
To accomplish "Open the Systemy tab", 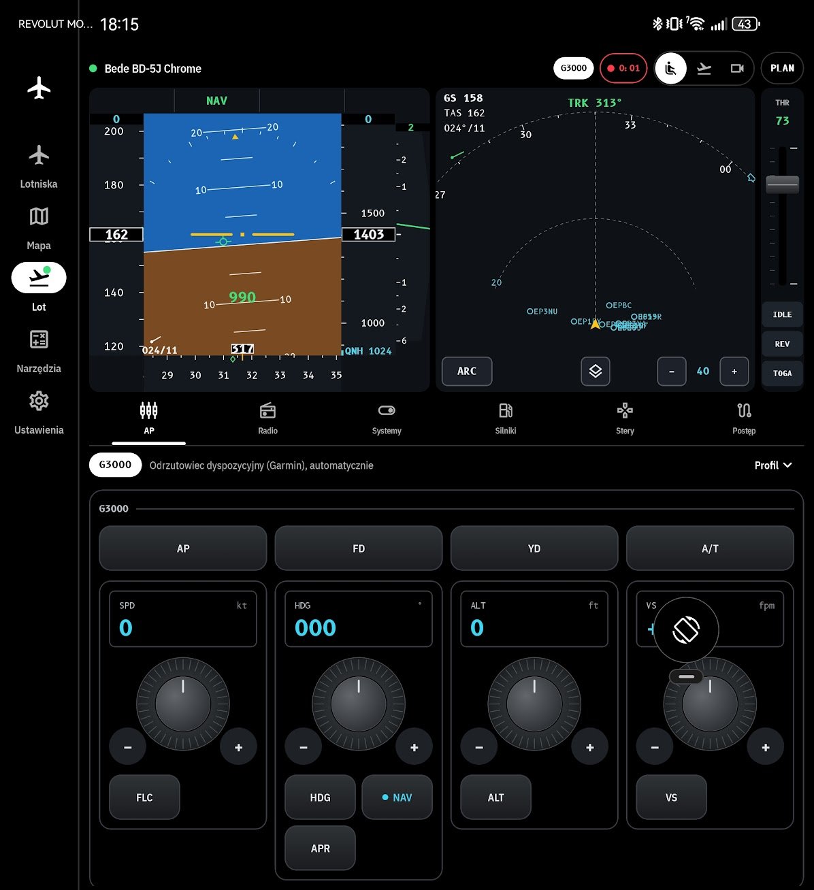I will point(387,418).
